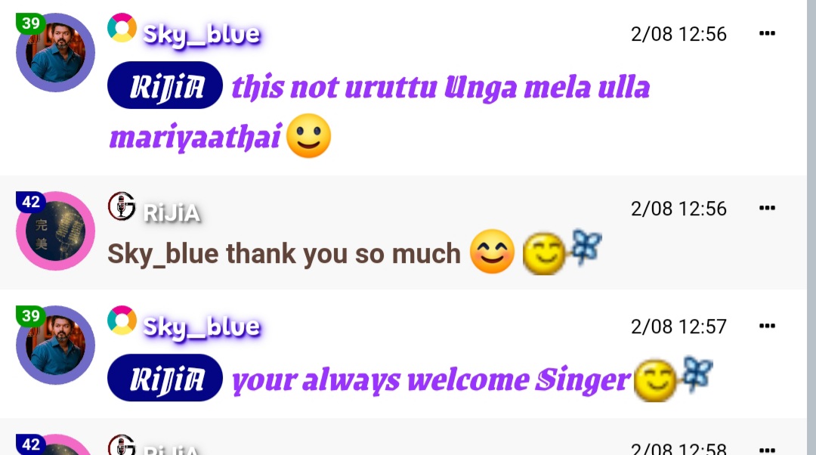
Task: Open options menu for 12:57 message
Action: point(767,327)
